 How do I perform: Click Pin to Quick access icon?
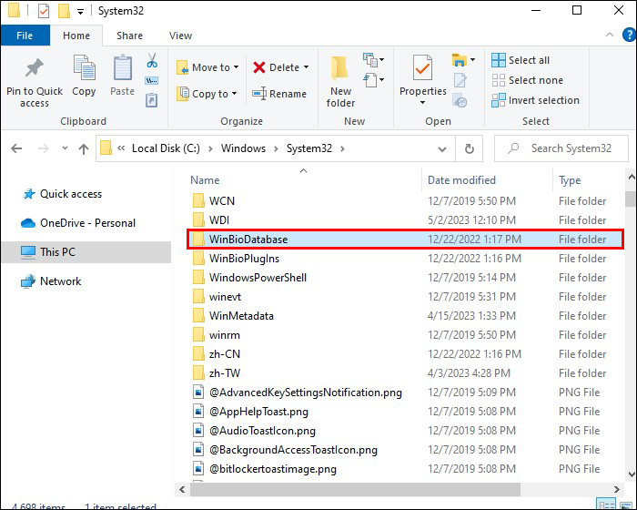click(35, 68)
